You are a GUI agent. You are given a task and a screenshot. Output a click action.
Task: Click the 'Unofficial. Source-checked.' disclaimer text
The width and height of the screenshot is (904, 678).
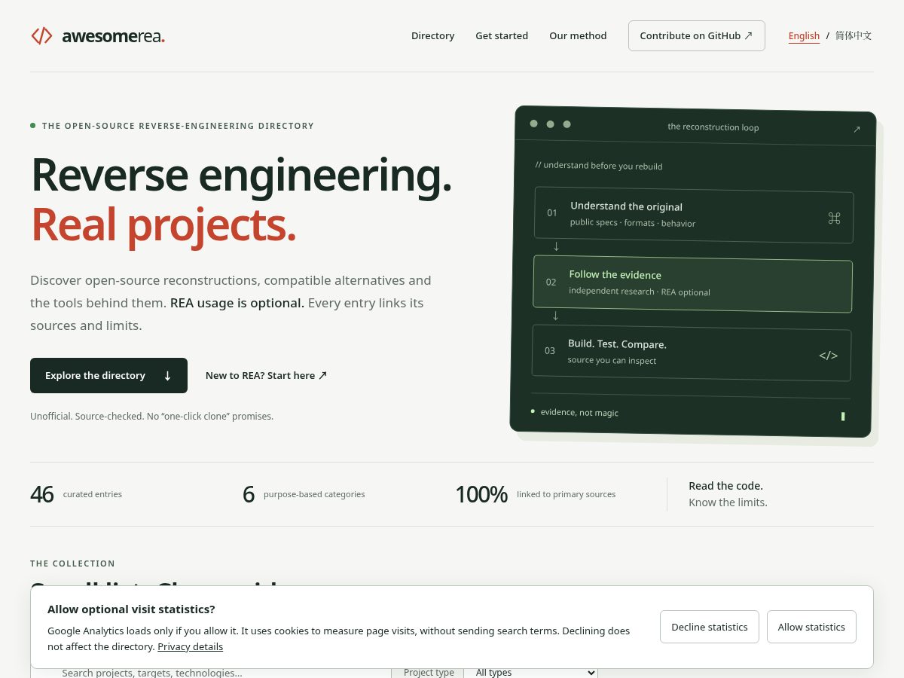pyautogui.click(x=151, y=416)
